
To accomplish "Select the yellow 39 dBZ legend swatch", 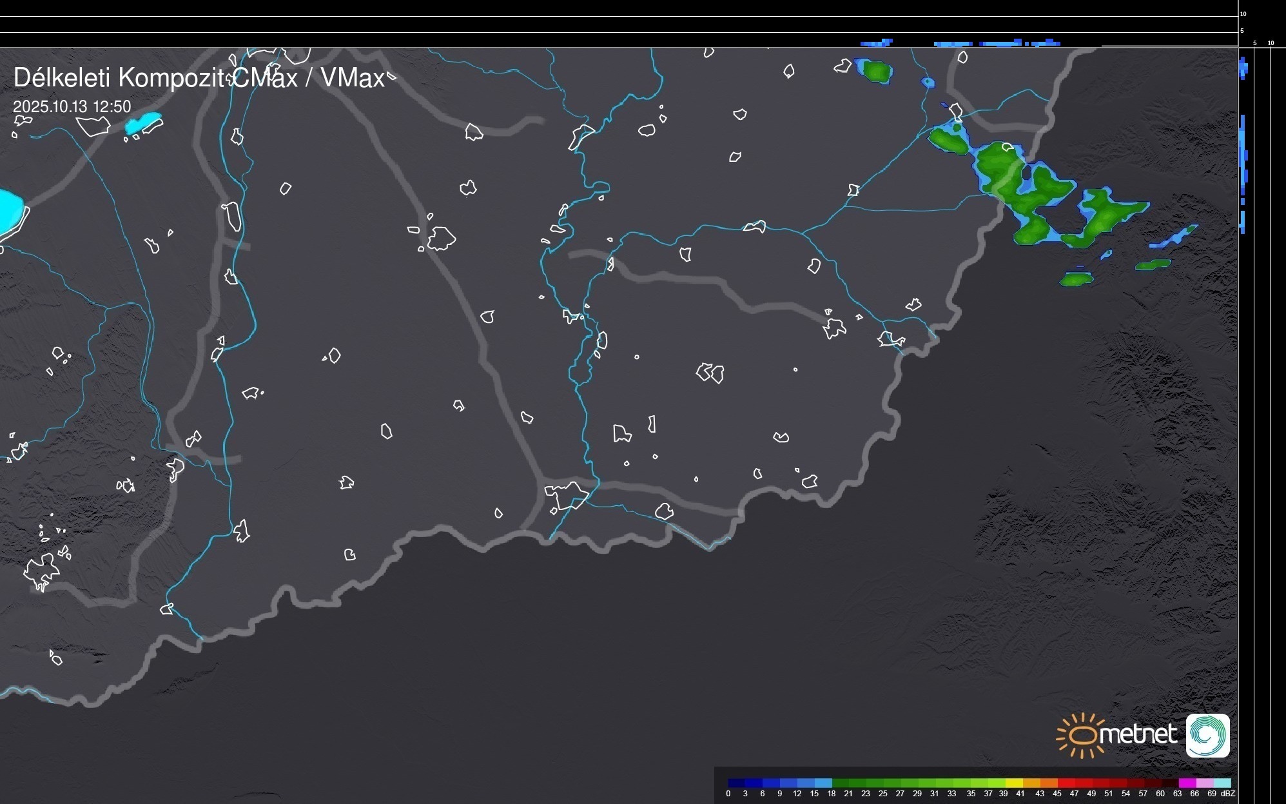I will [1014, 783].
